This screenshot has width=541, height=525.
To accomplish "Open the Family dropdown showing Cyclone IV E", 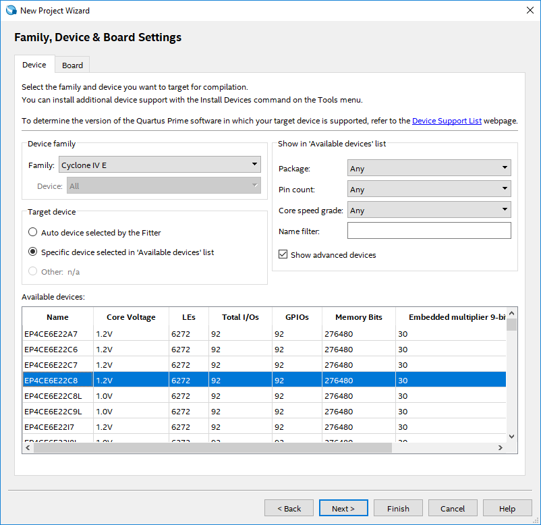I will click(160, 165).
